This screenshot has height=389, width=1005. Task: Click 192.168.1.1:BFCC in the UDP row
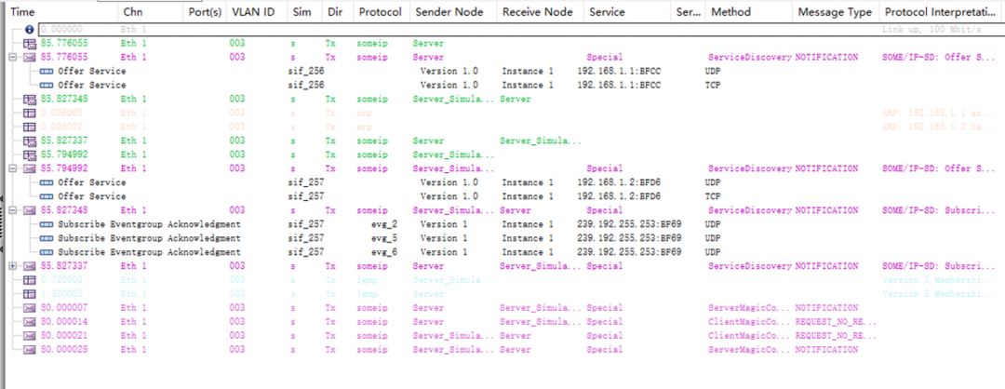pos(619,71)
